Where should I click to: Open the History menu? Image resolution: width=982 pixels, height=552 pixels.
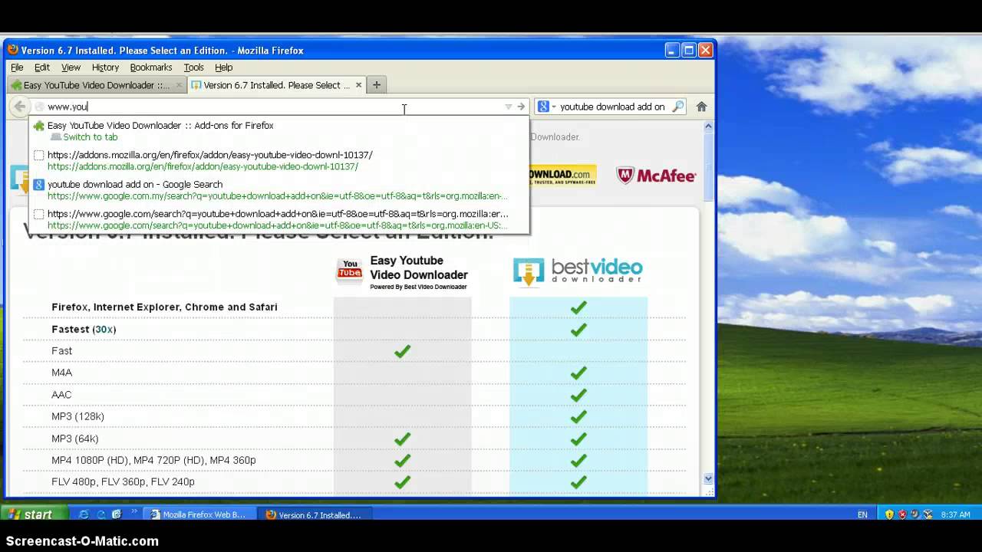coord(105,67)
